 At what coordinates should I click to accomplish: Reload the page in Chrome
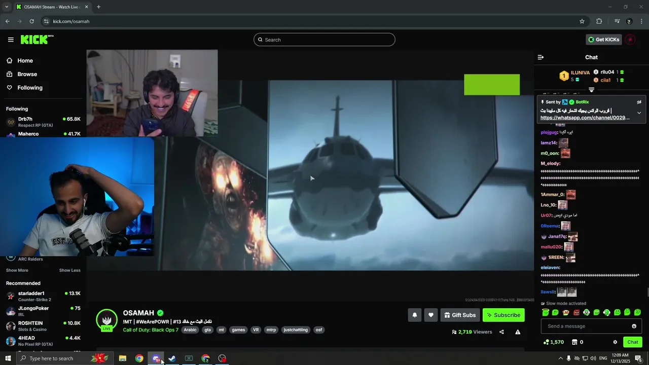coord(31,21)
